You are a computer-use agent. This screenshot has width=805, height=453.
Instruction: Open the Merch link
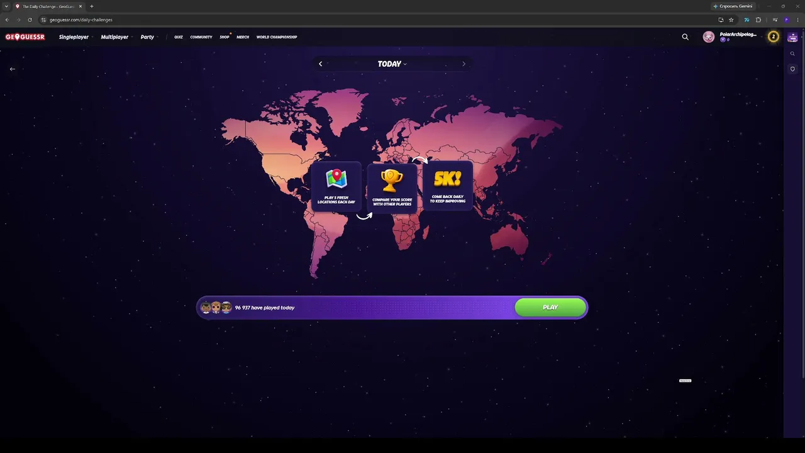(243, 37)
